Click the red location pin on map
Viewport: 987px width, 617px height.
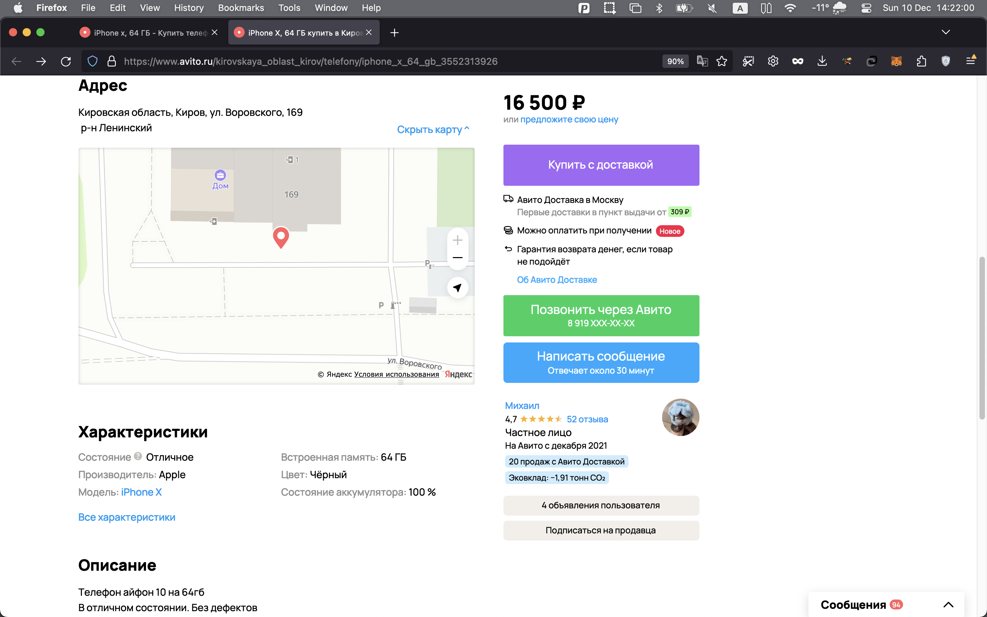pos(281,237)
